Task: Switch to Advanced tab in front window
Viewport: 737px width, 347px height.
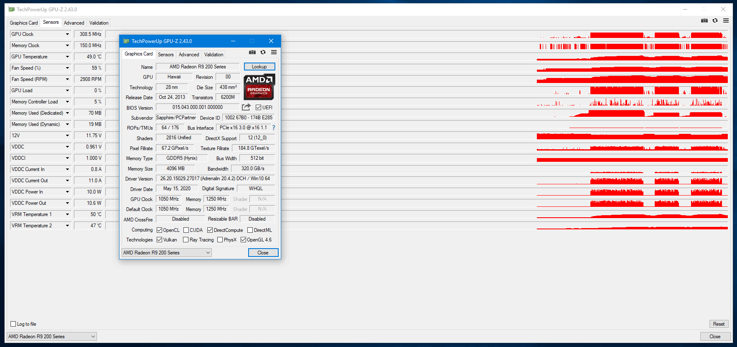Action: click(189, 55)
